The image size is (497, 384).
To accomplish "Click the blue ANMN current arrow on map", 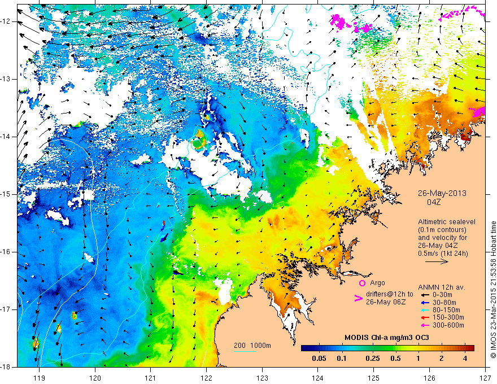I will coord(164,238).
